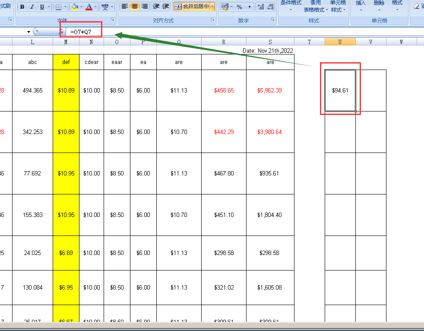Screen dimensions: 424x331
Task: Apply percent style number format
Action: pos(239,7)
